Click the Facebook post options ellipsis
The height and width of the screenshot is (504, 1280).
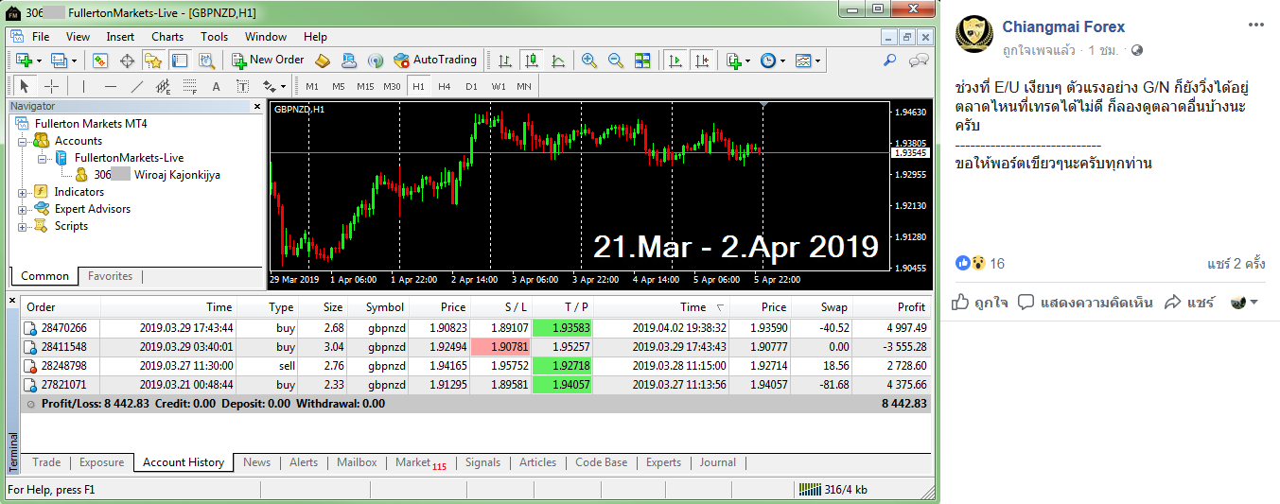(x=1256, y=24)
